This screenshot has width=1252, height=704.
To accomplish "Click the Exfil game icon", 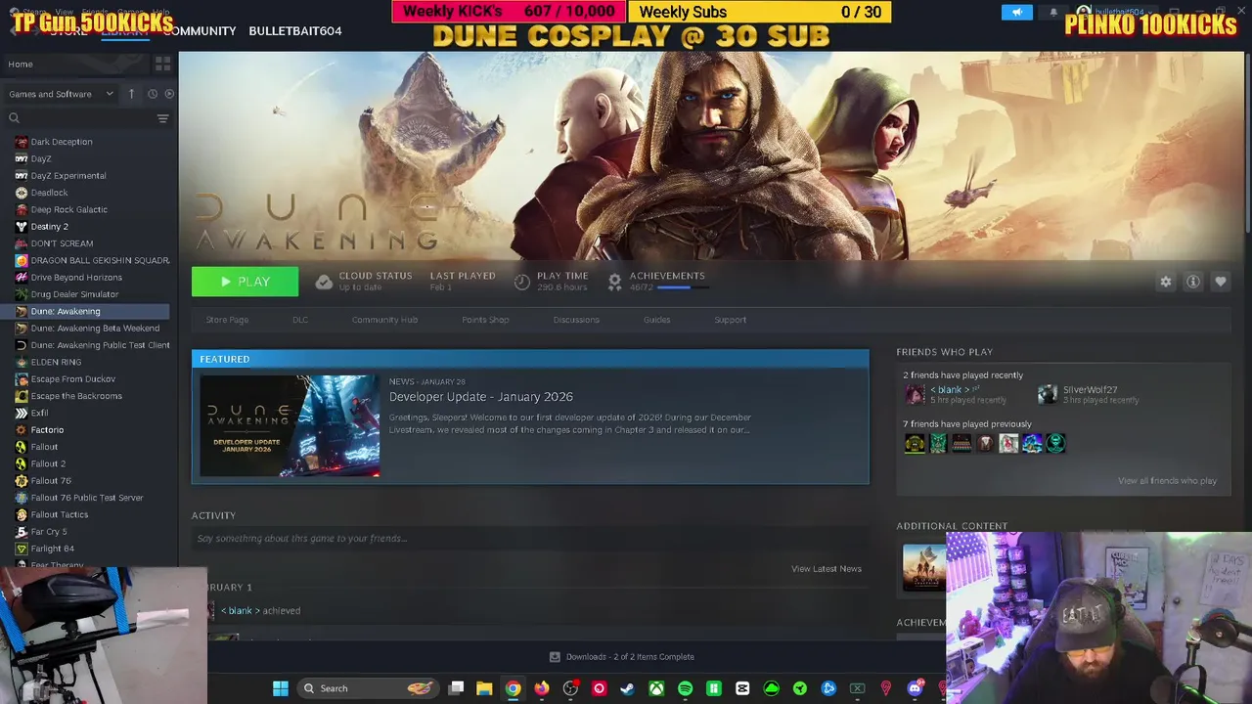I will tap(22, 413).
